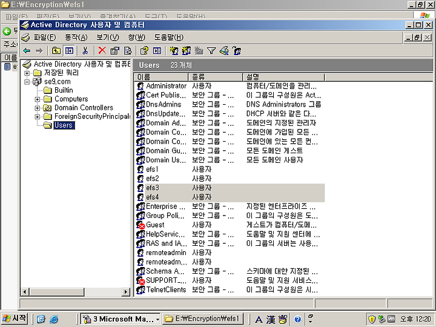Select Active Directory root tree node

pos(82,64)
